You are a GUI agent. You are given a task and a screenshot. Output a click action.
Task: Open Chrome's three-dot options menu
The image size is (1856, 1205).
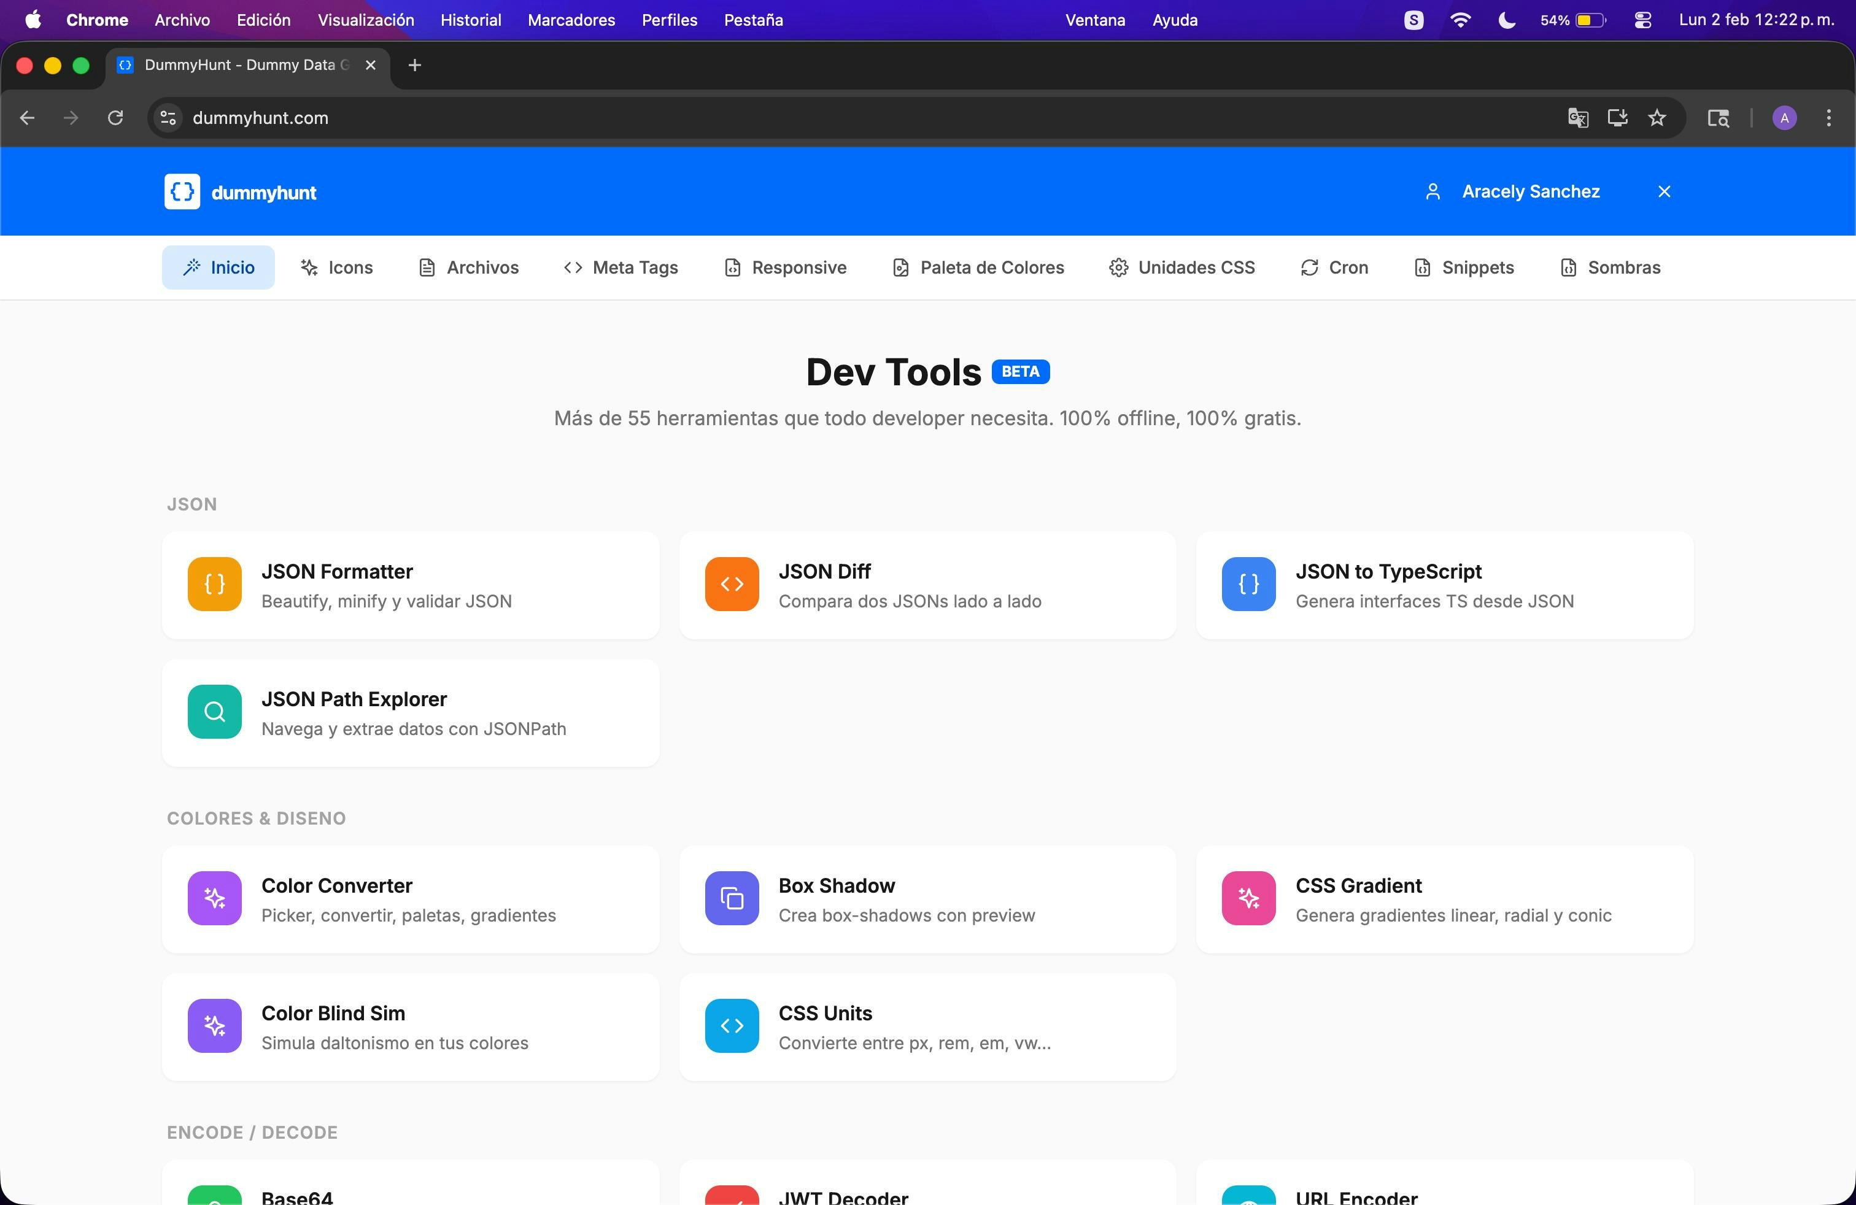(1830, 118)
